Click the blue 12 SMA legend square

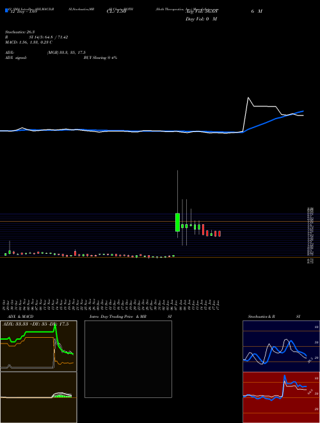pos(6,10)
